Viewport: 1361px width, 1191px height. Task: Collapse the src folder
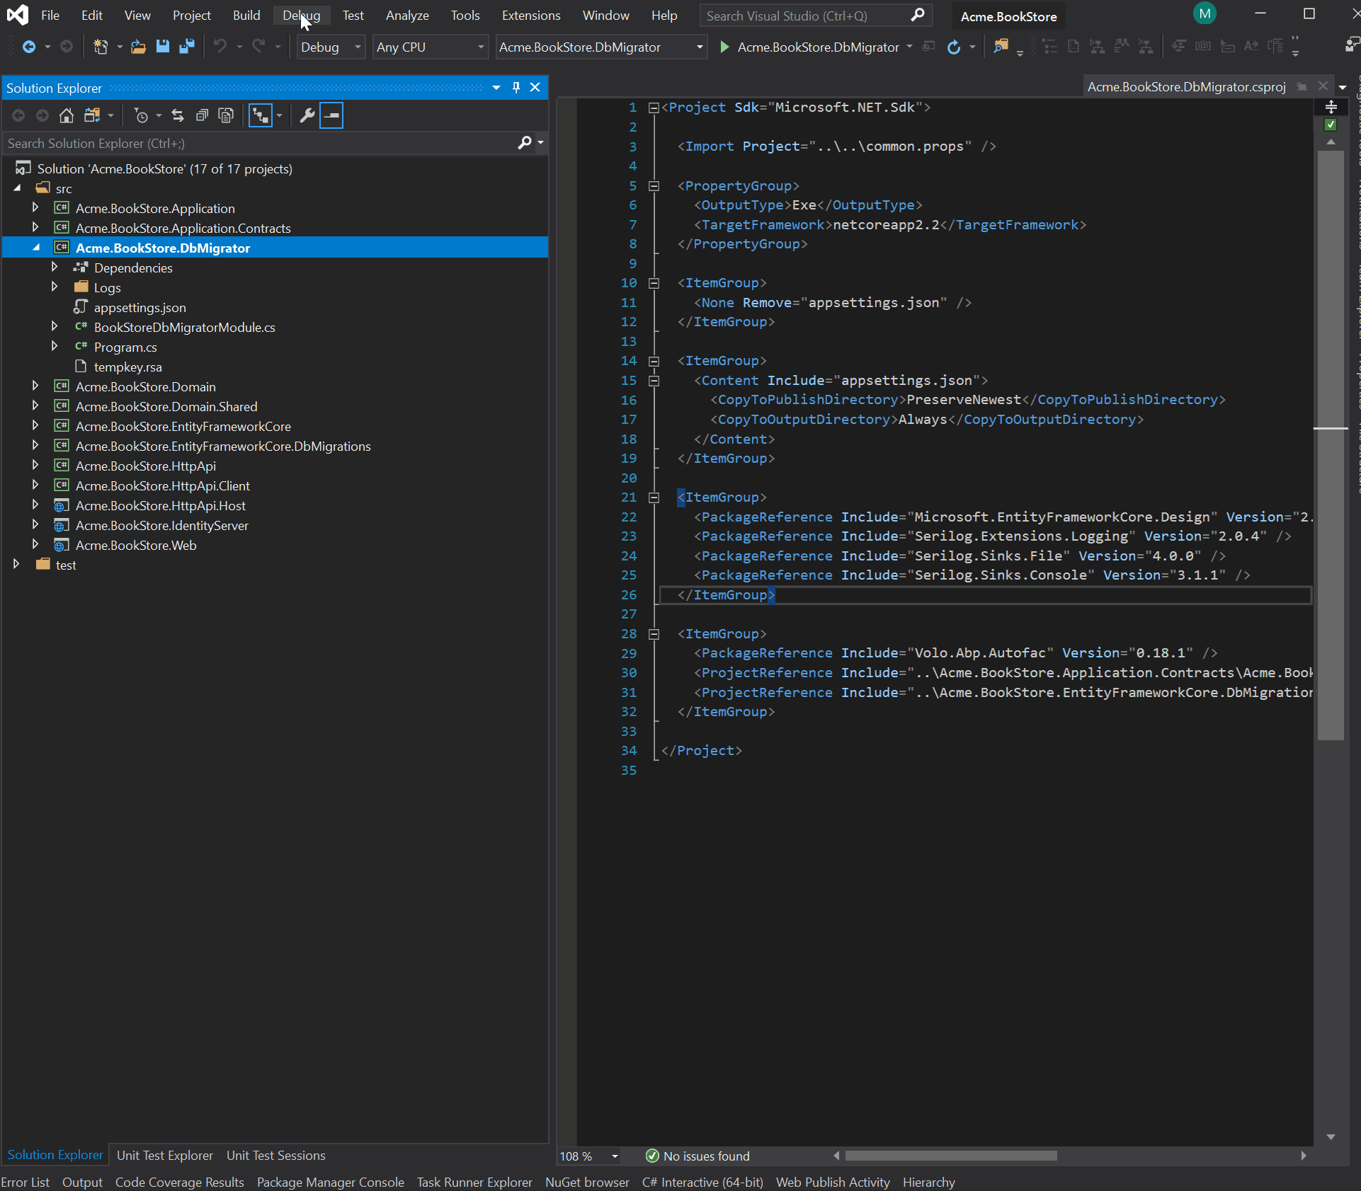pyautogui.click(x=16, y=188)
